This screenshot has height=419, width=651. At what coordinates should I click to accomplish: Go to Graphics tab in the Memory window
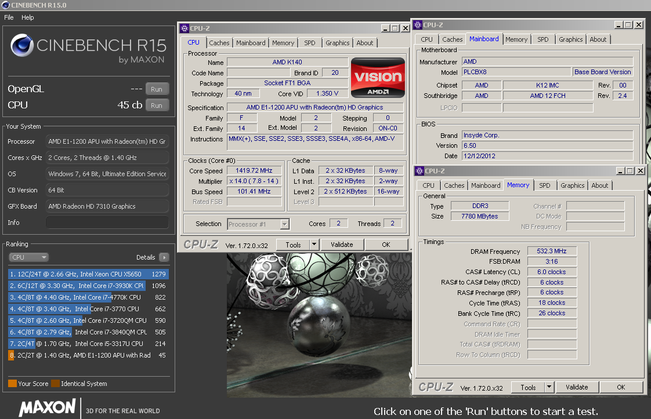(573, 185)
